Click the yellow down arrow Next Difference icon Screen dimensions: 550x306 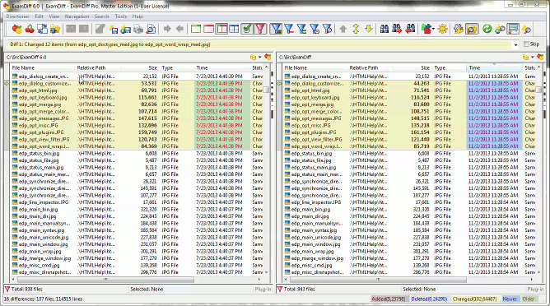(x=368, y=29)
